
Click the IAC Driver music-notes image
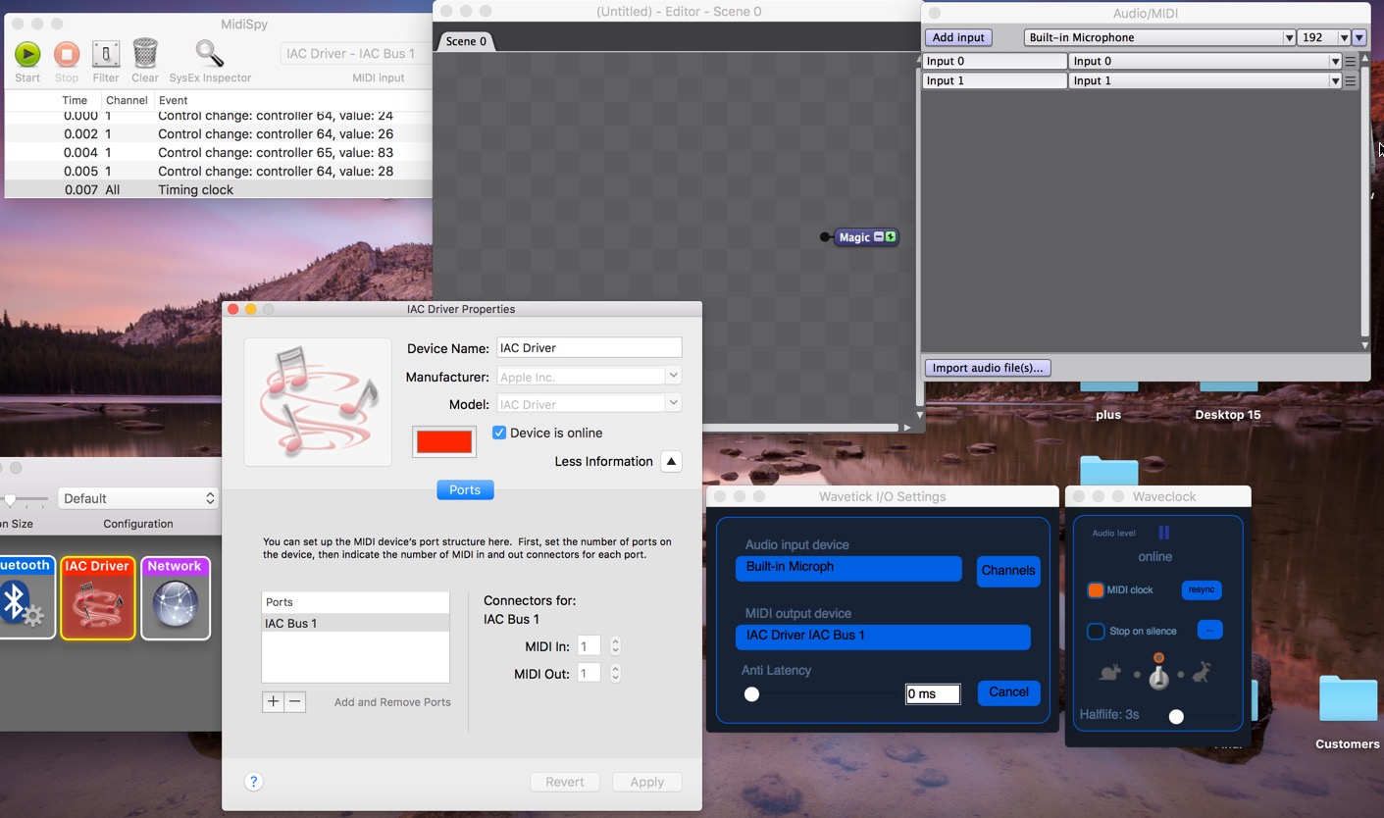tap(318, 402)
